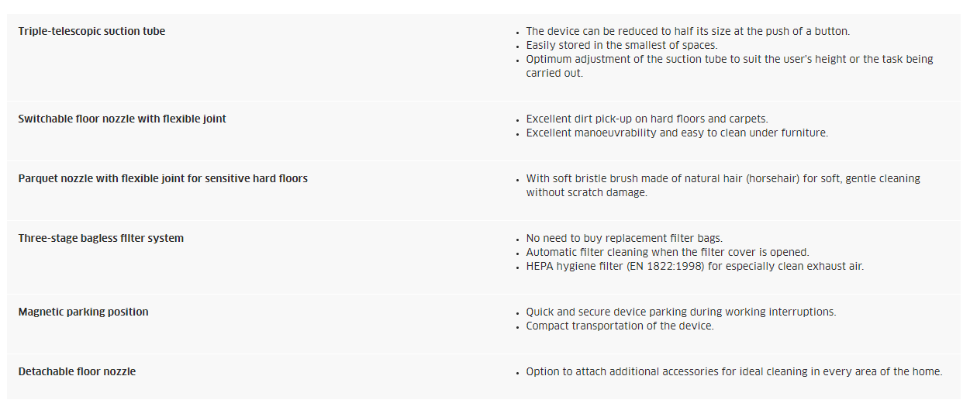Select 'Easily stored in the smallest of spaces' line
Screen dimensions: 970x414
tap(622, 46)
